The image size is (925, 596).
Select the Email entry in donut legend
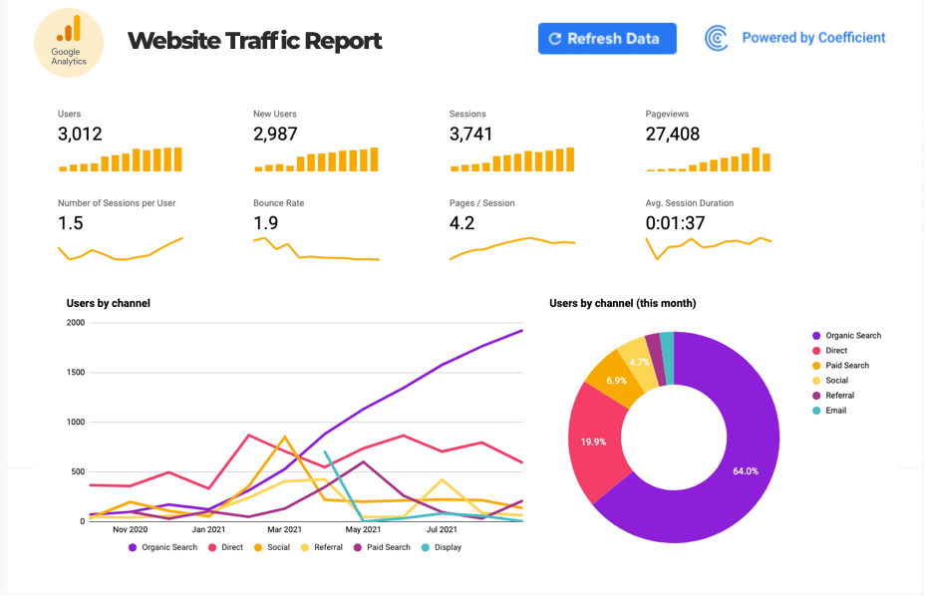pyautogui.click(x=835, y=411)
